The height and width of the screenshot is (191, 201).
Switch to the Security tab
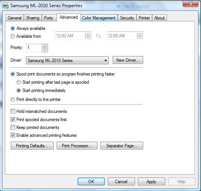127,18
